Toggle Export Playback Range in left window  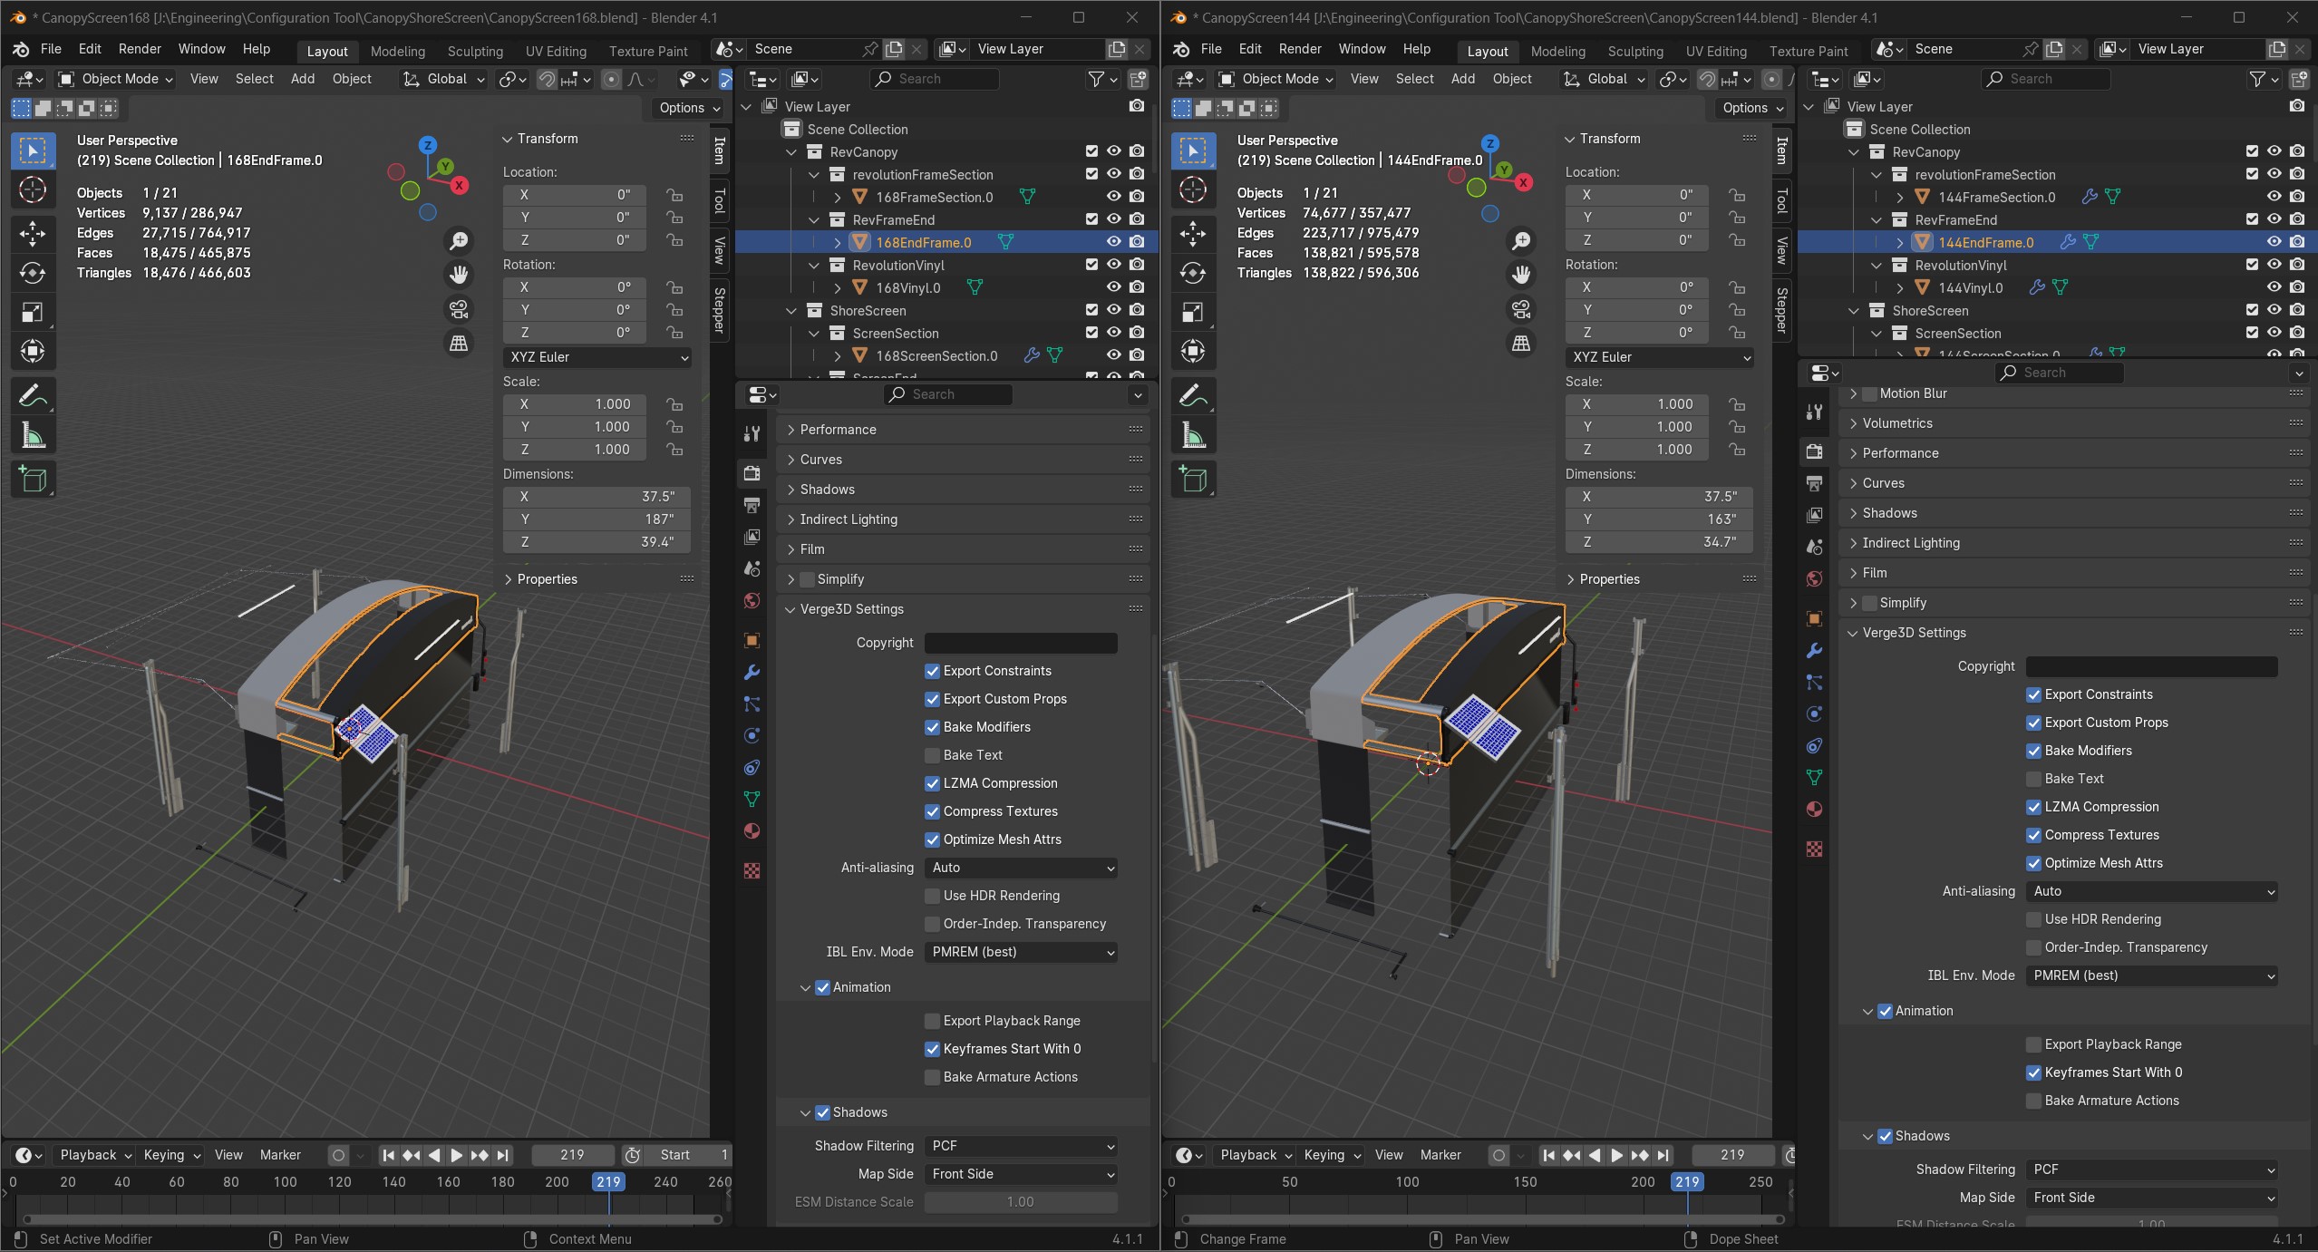[x=932, y=1021]
